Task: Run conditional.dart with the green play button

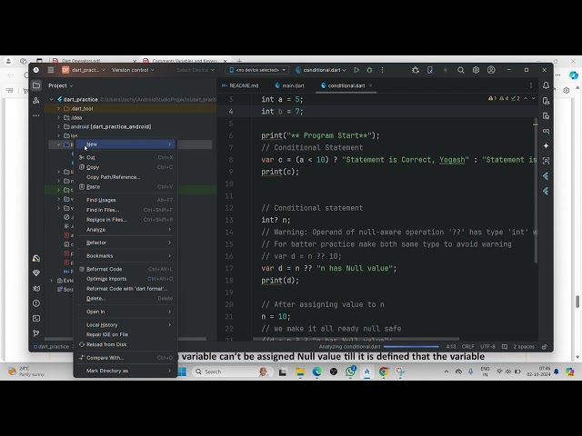Action: [x=356, y=70]
